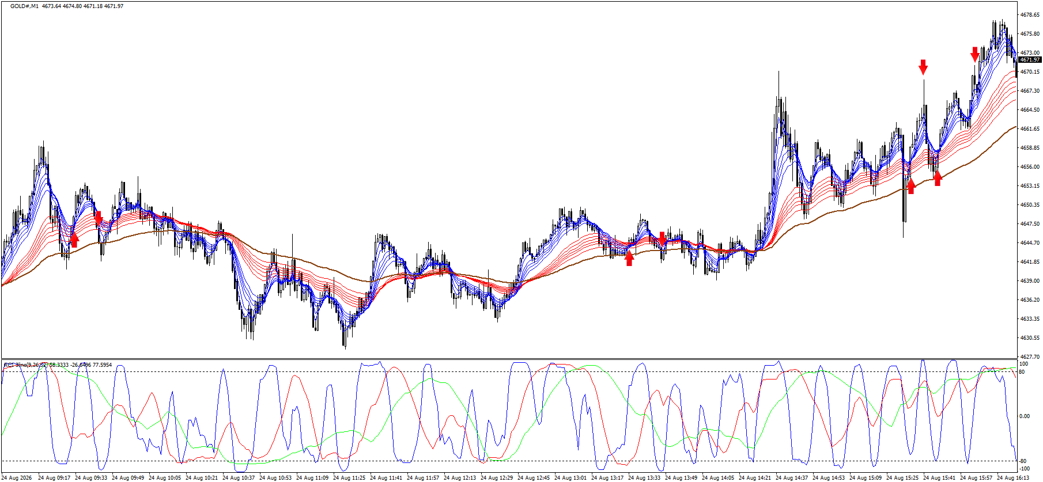Click the 4658.85 price scale label
This screenshot has height=482, width=1043.
(1030, 148)
